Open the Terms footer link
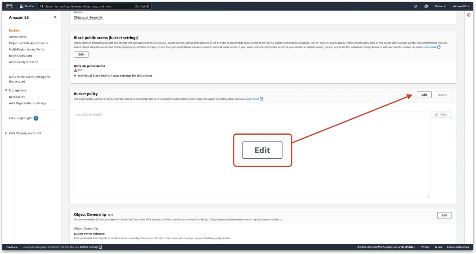 (x=438, y=247)
